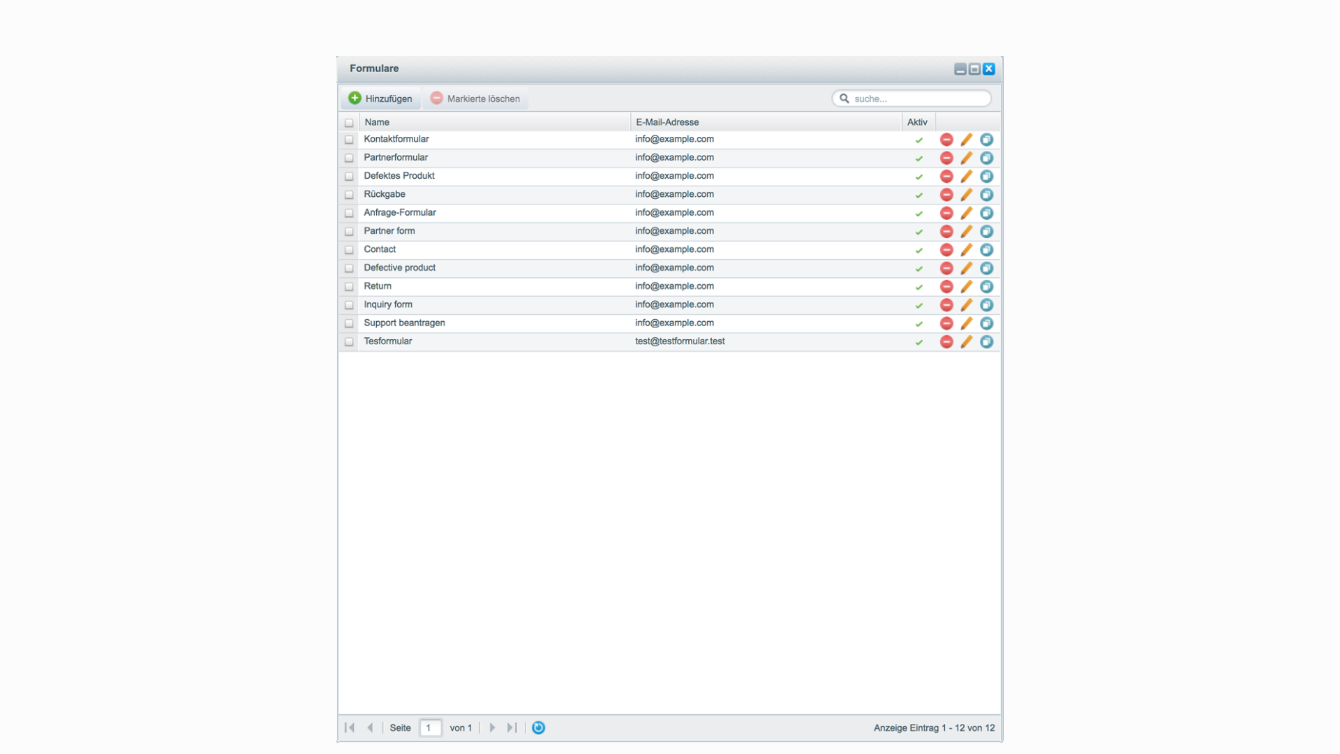Edit the Partner form row

pos(967,231)
